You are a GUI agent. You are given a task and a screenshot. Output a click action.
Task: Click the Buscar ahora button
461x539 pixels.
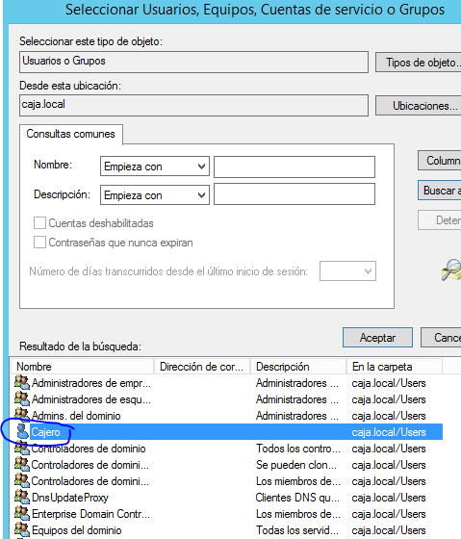coord(439,191)
